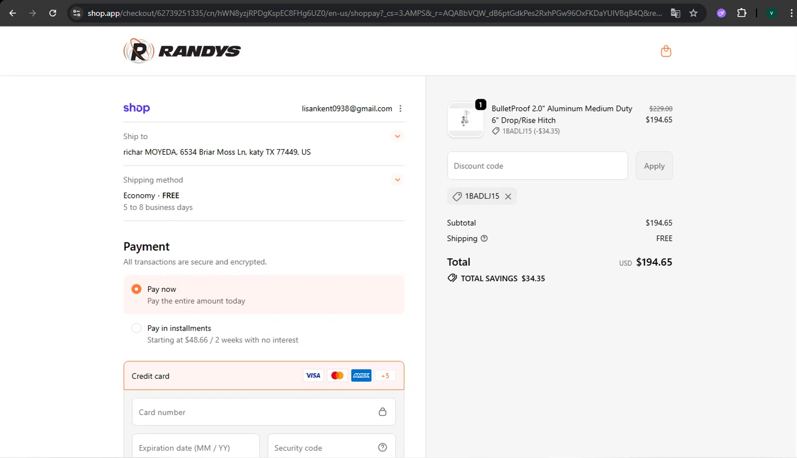Click the BulletProof 2.0 product title
This screenshot has width=797, height=458.
562,115
